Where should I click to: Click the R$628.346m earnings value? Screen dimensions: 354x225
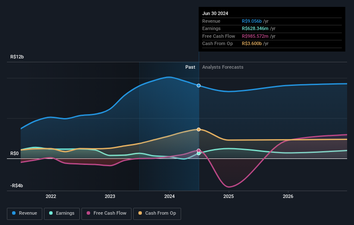[255, 28]
